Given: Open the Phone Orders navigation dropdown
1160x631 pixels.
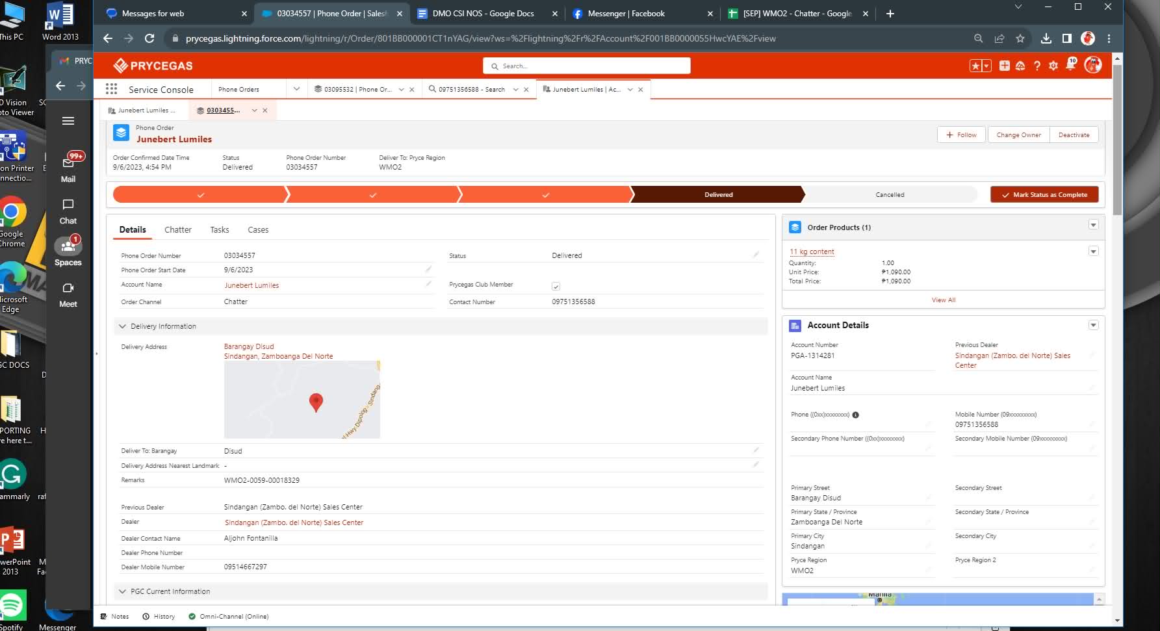Looking at the screenshot, I should 296,89.
